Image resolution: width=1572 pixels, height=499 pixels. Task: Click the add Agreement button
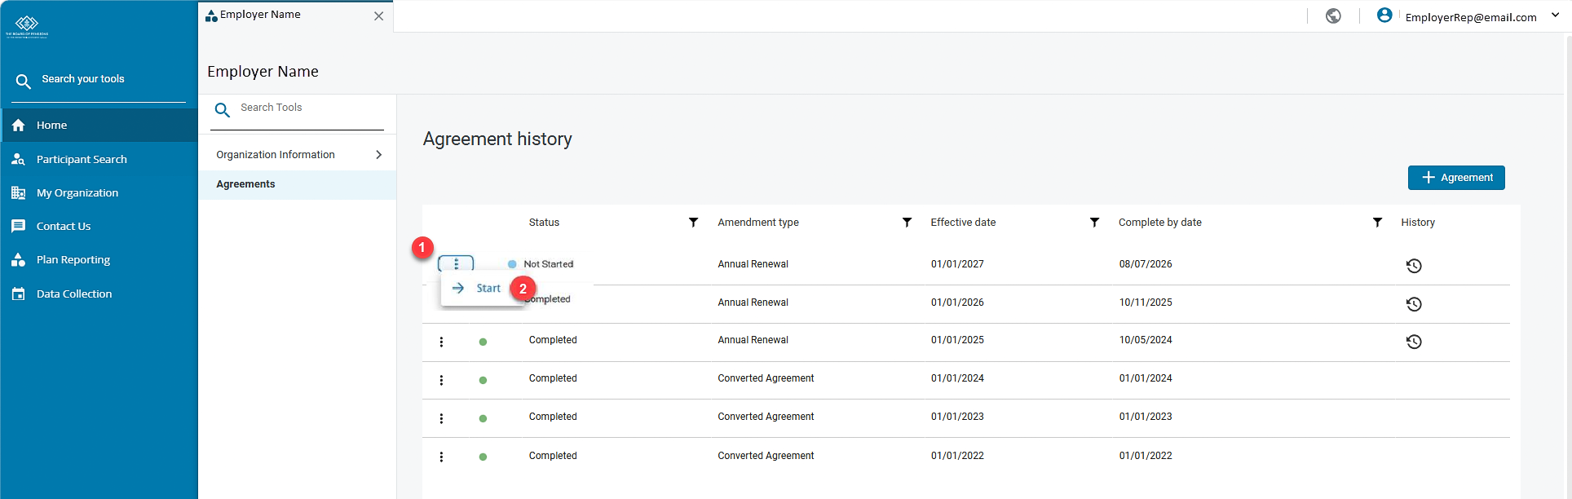(x=1456, y=178)
